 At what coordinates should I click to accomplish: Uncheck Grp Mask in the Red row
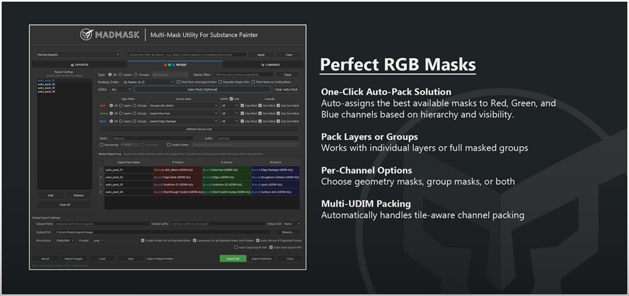pos(242,106)
